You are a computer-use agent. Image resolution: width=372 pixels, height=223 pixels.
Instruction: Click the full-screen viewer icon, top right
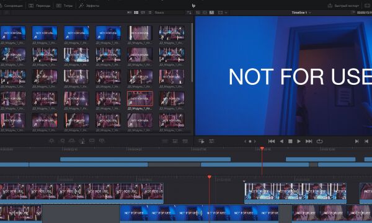(367, 6)
